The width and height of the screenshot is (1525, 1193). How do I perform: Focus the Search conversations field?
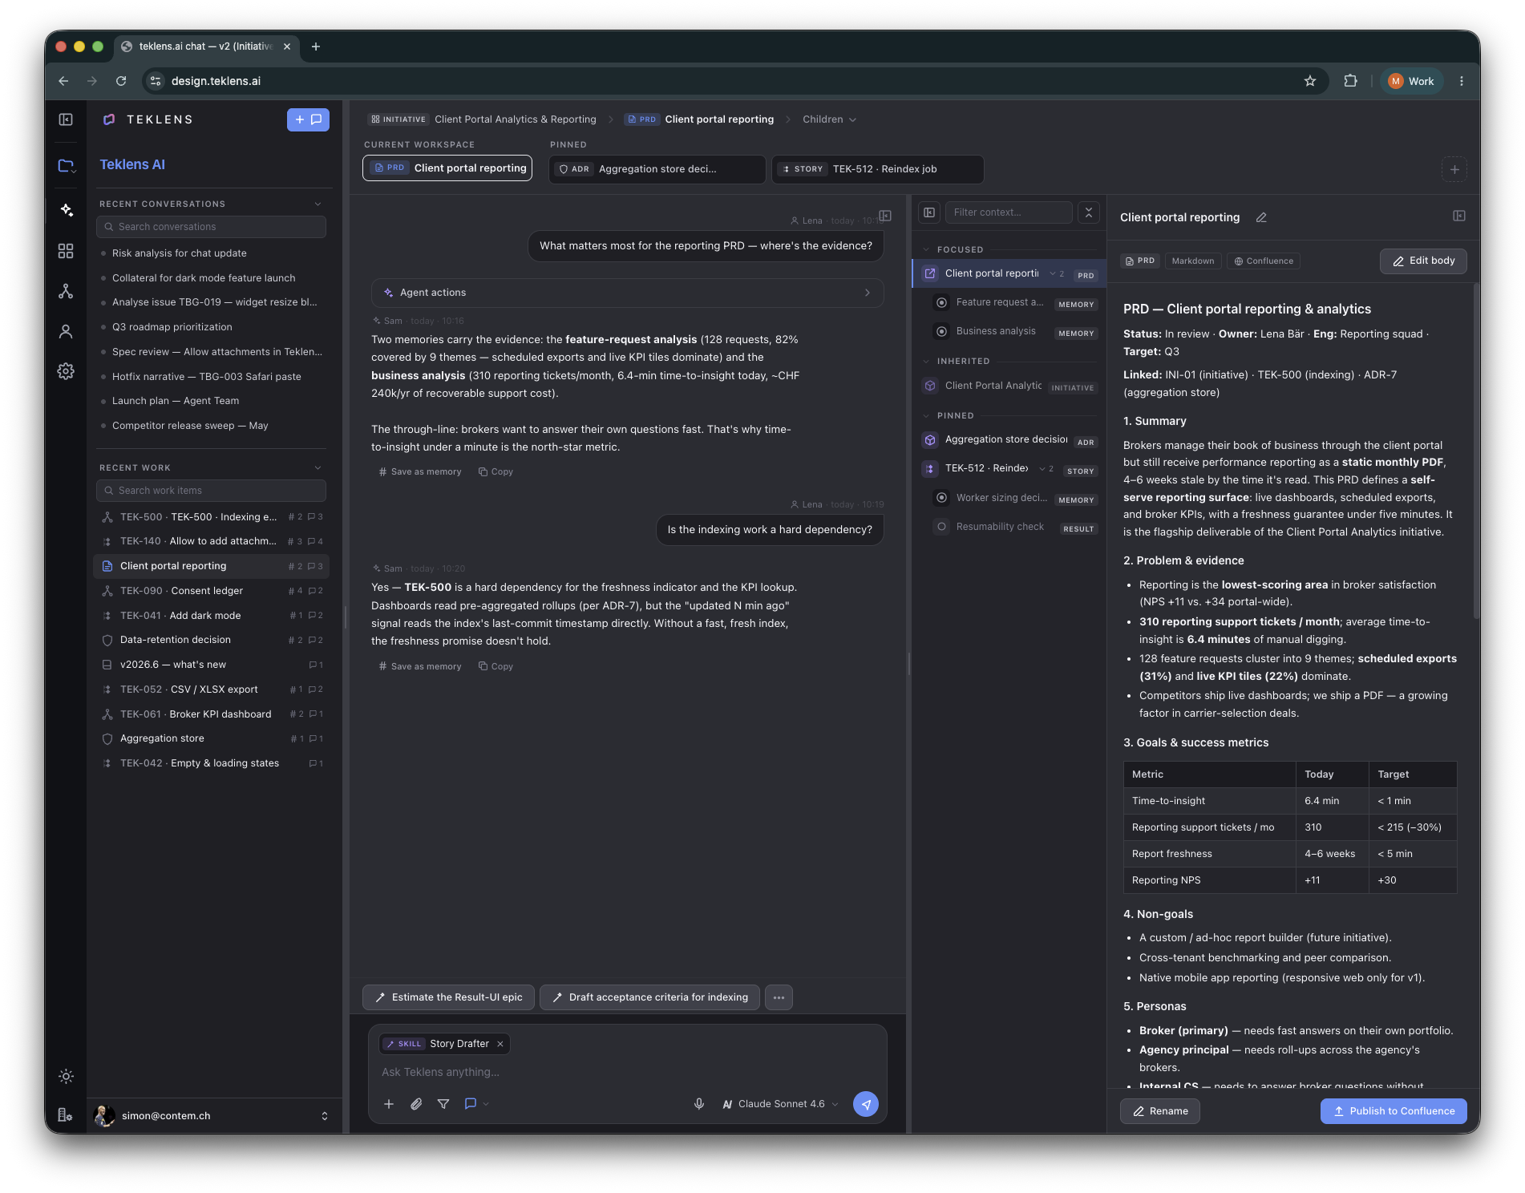[x=211, y=227]
